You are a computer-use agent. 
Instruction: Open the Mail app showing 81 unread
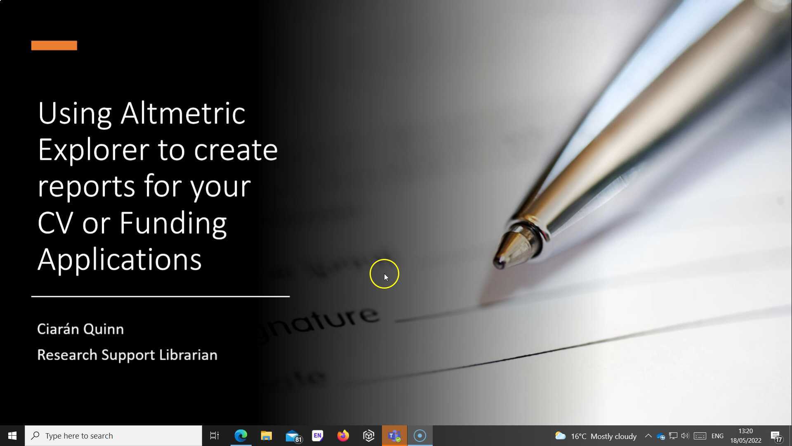click(292, 435)
